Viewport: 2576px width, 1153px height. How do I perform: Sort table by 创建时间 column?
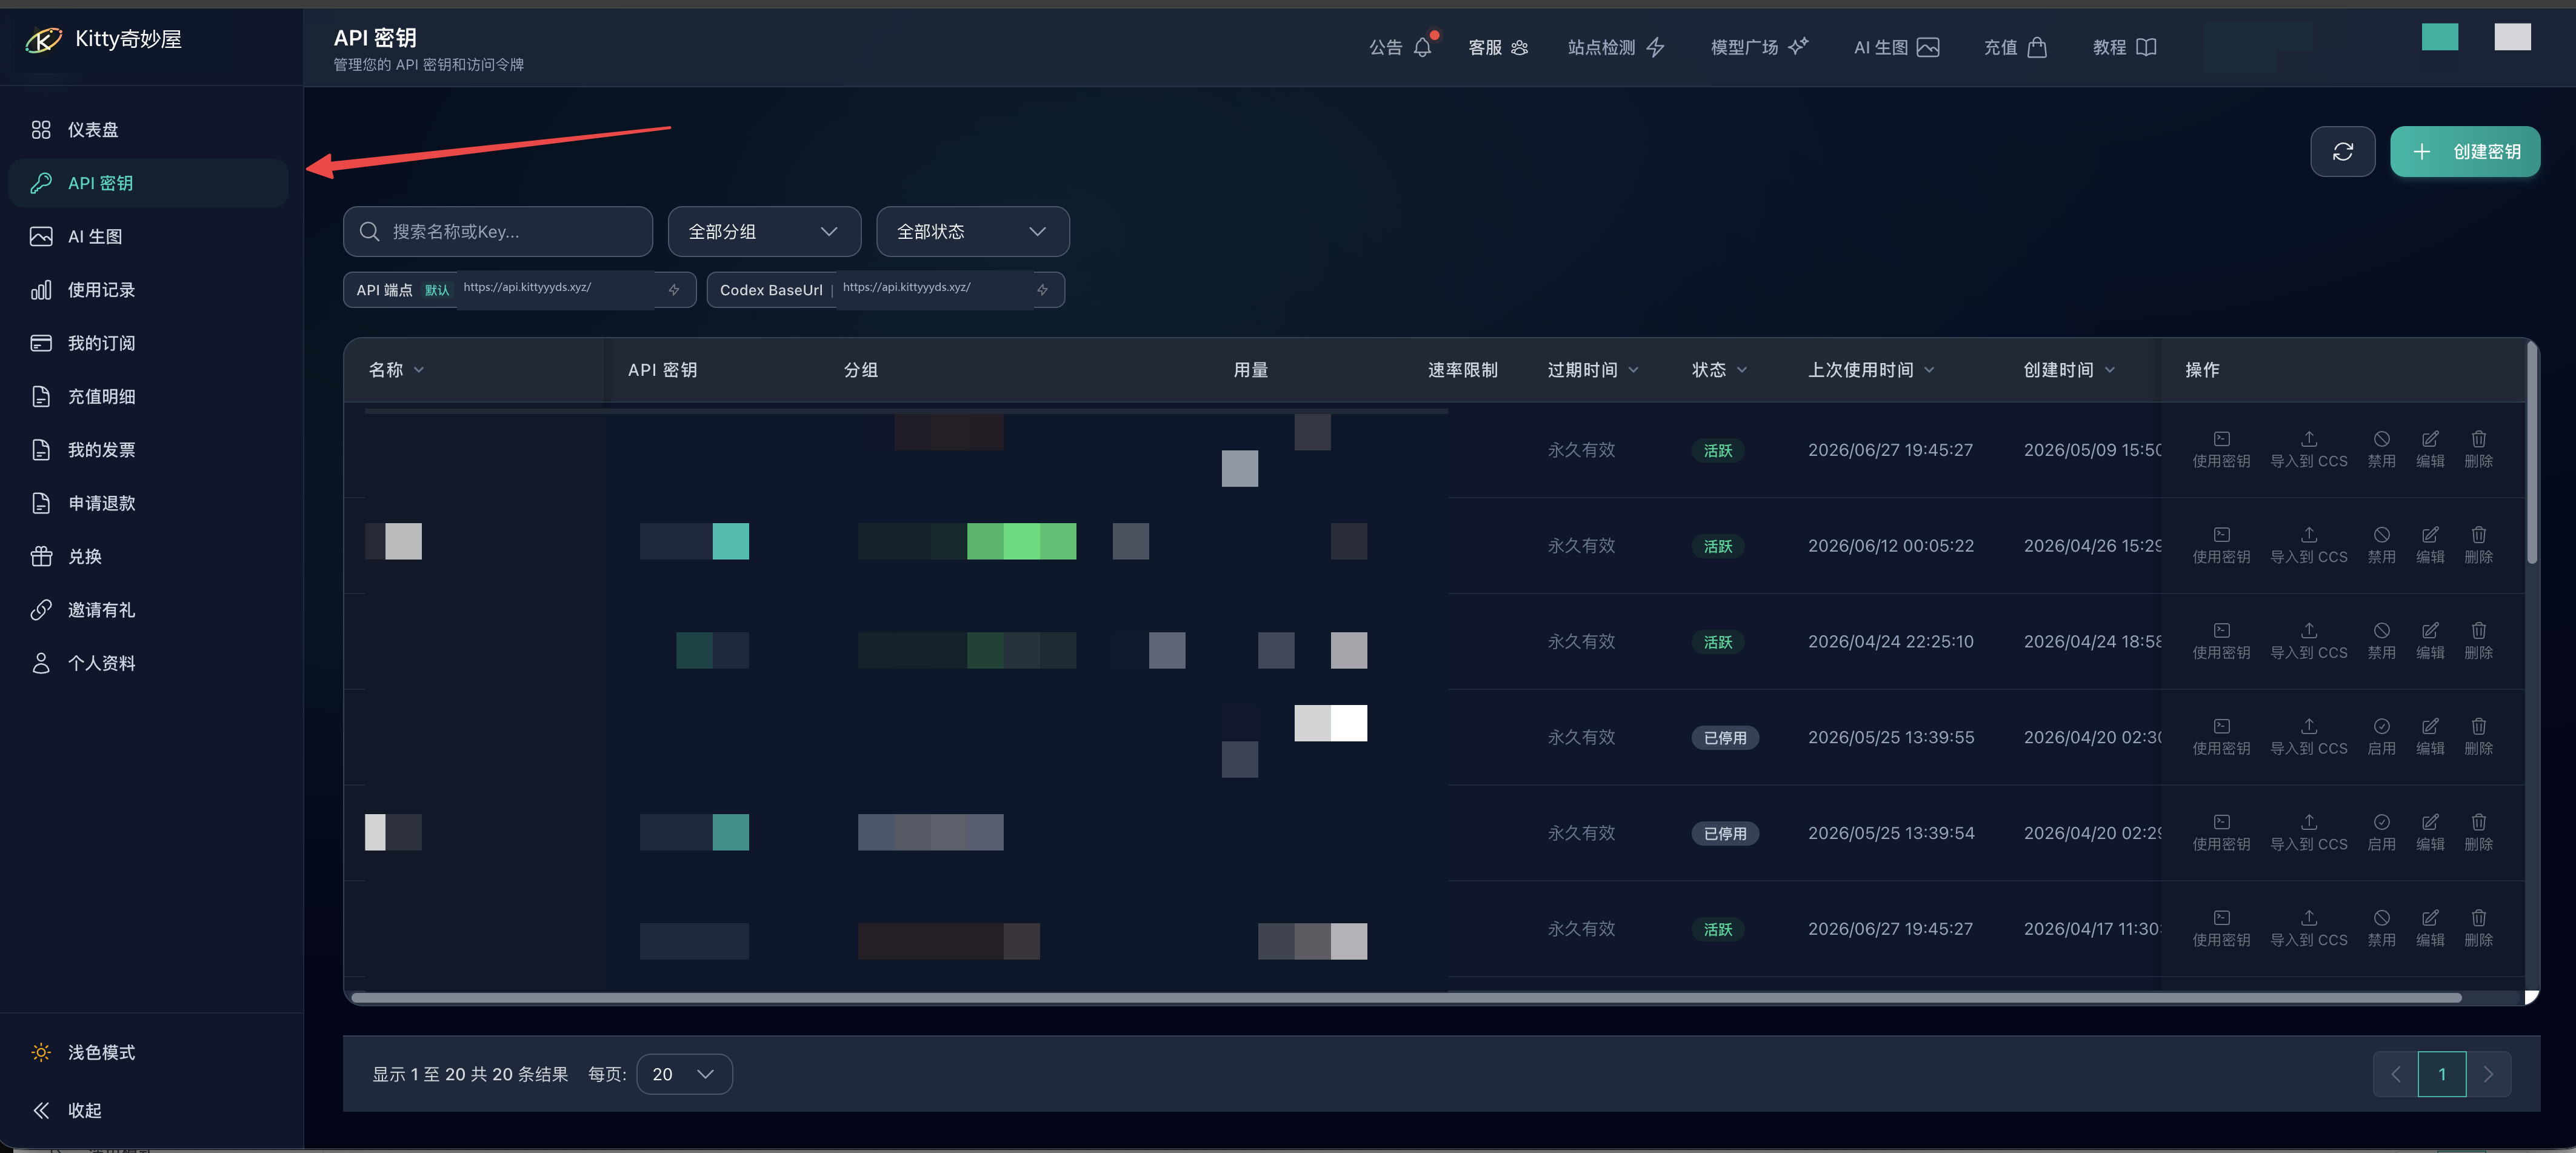(2069, 370)
